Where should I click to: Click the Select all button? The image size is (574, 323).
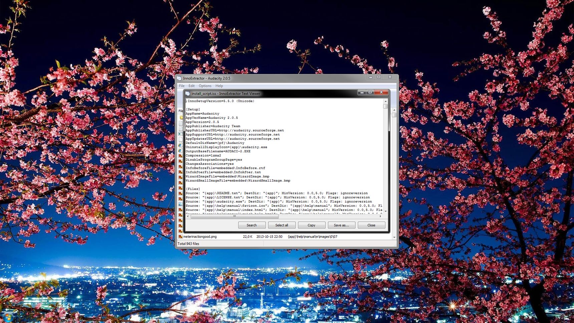[282, 225]
